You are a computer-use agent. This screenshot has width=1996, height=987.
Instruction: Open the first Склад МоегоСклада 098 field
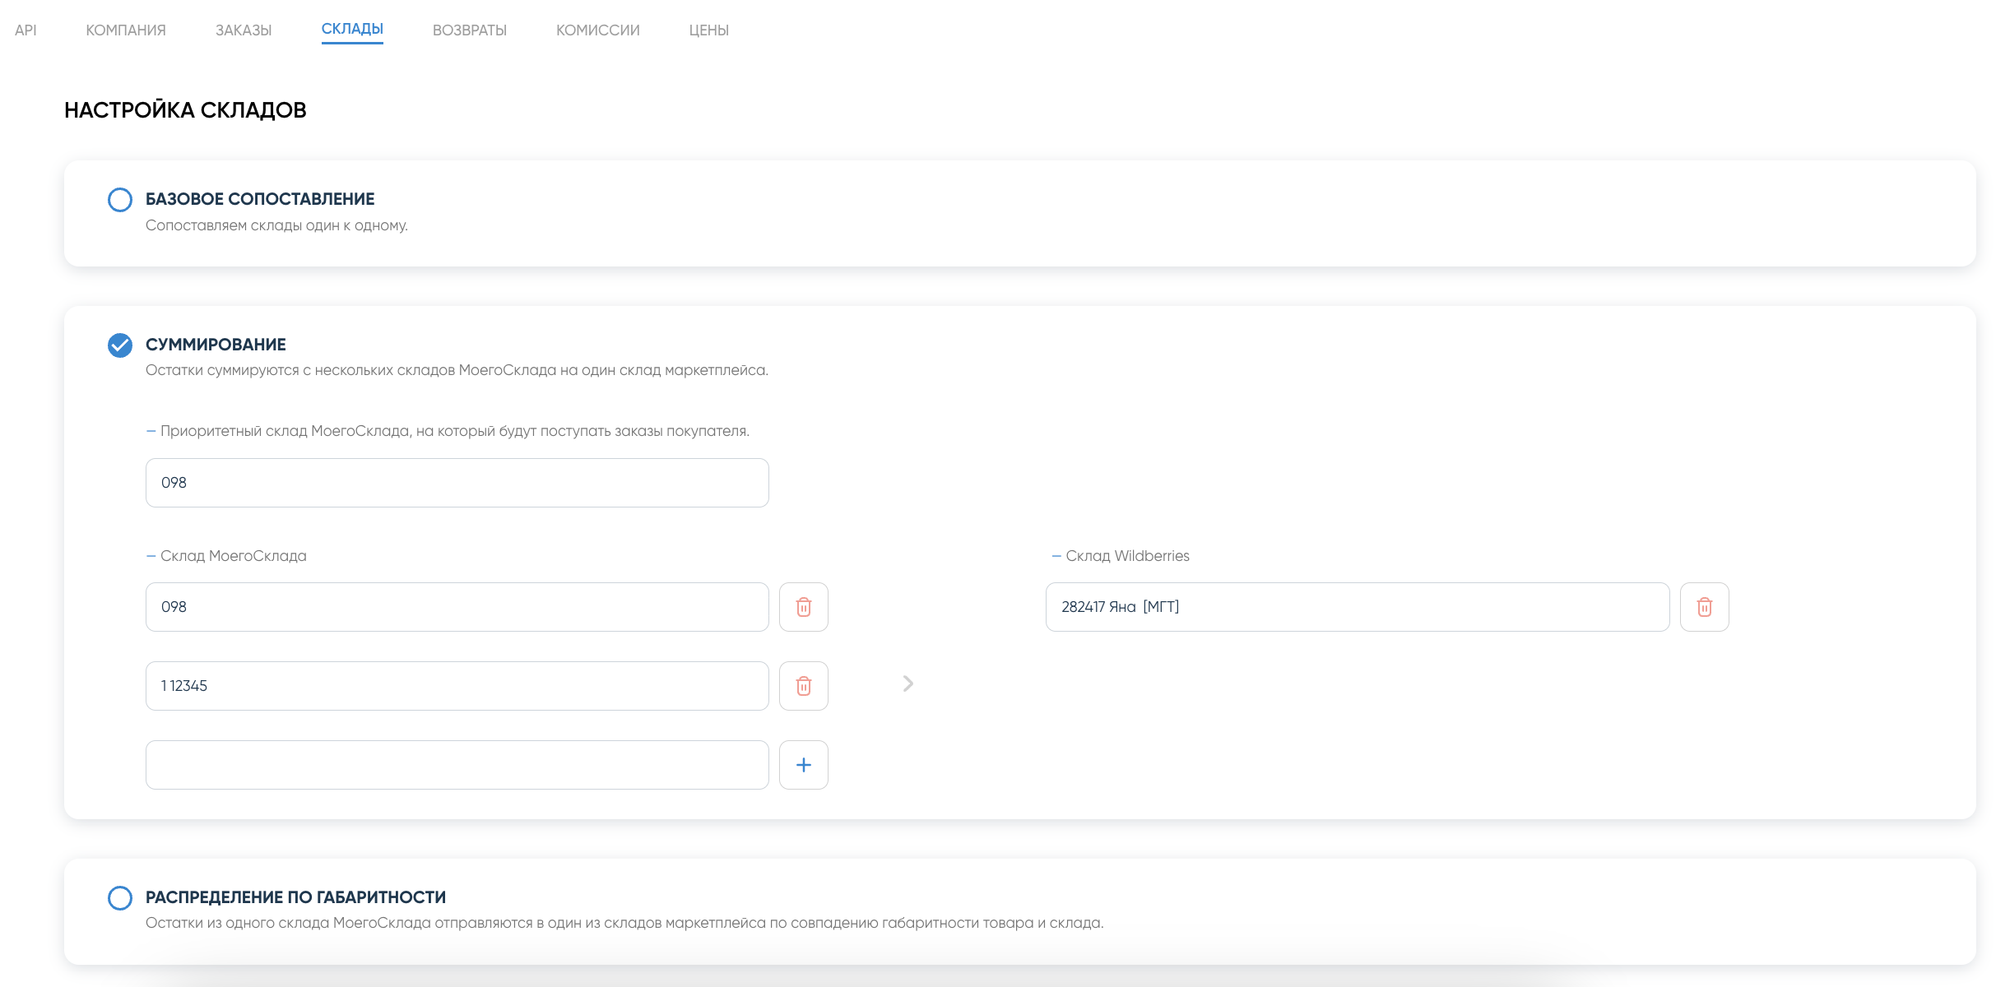[457, 607]
